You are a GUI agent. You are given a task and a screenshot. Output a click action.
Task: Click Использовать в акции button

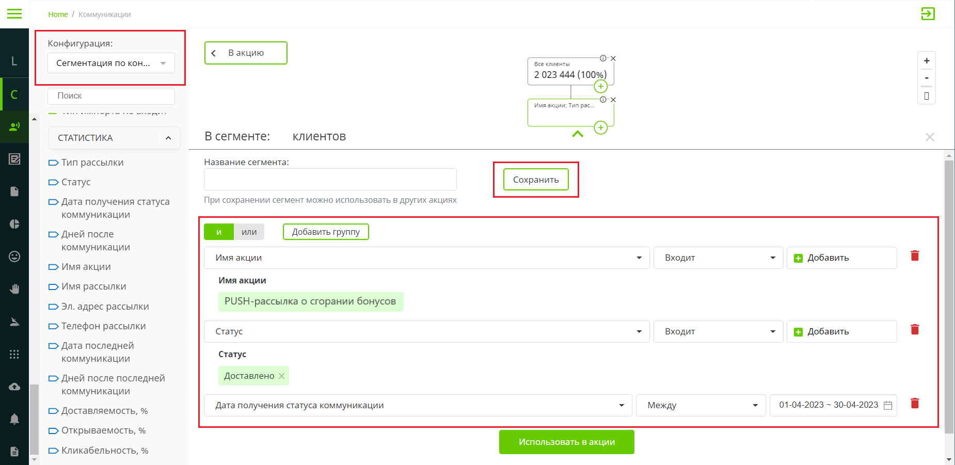(566, 442)
